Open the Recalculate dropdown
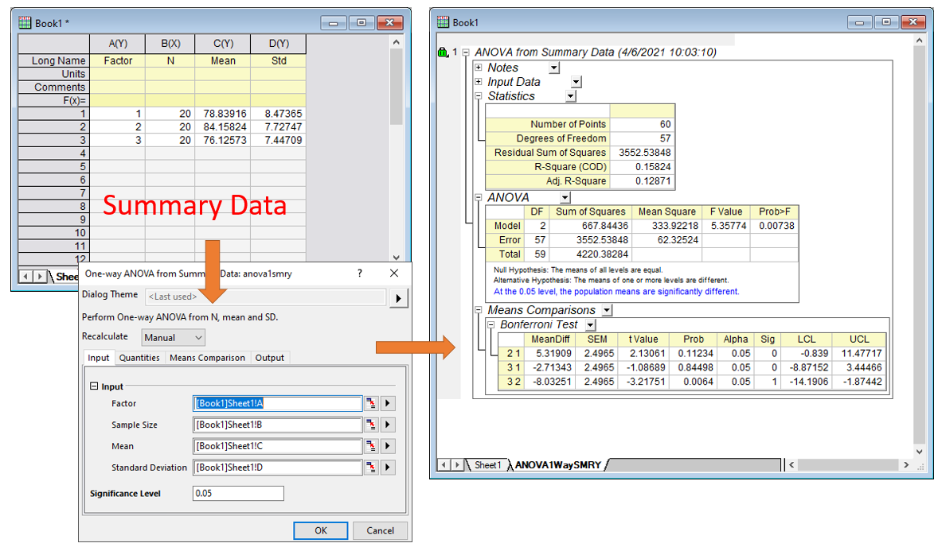The image size is (938, 547). click(x=173, y=337)
